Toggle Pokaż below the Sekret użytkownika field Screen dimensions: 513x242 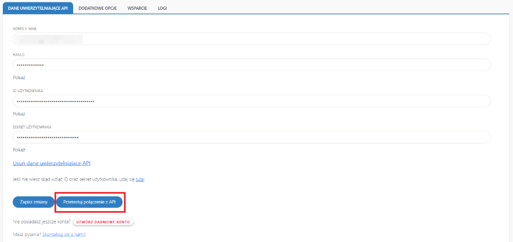[x=19, y=150]
